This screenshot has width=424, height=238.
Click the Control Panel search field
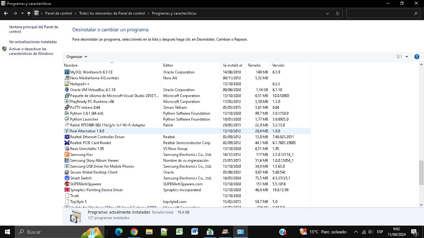point(384,13)
